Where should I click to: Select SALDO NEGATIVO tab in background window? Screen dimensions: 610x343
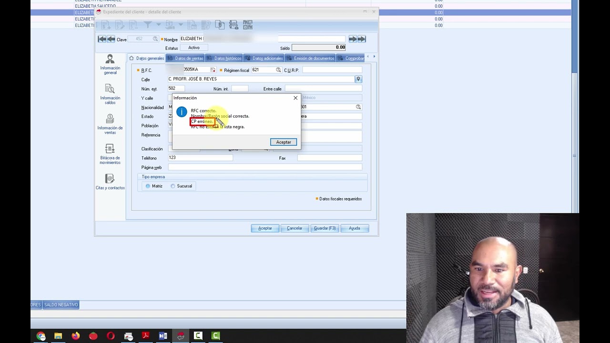point(61,305)
